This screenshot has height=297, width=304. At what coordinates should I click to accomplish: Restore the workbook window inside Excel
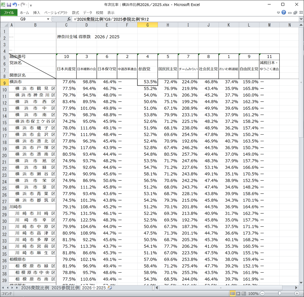click(295, 13)
